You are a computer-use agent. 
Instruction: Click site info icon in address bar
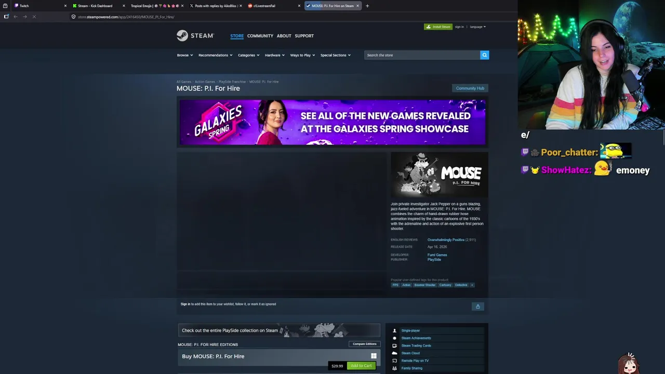click(x=73, y=17)
